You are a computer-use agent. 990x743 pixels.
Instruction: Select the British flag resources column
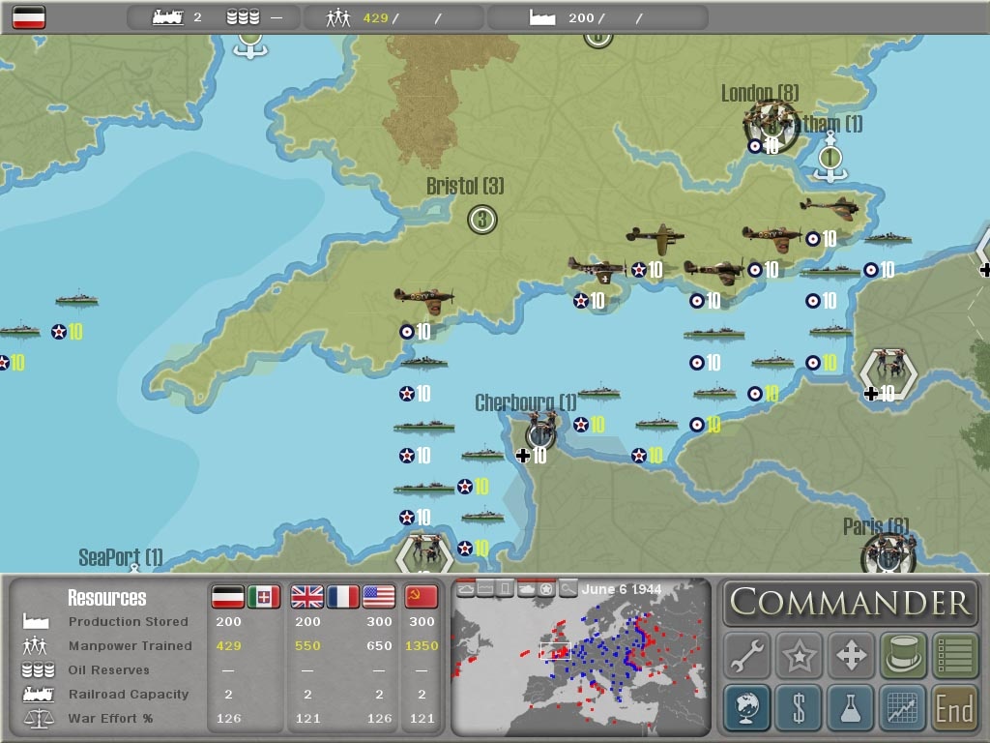(x=308, y=598)
